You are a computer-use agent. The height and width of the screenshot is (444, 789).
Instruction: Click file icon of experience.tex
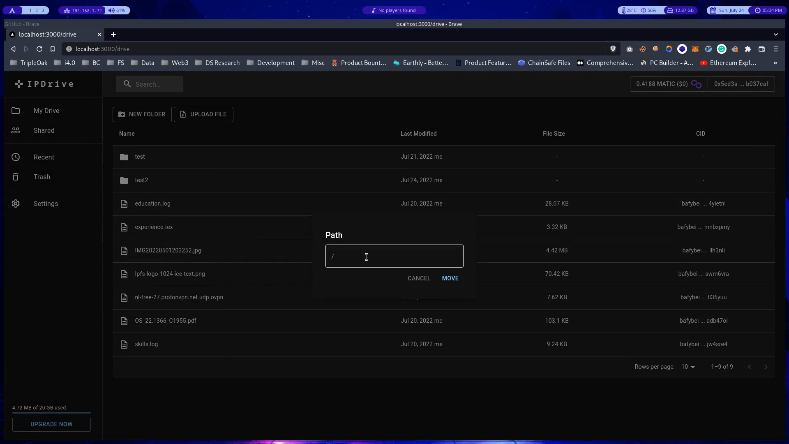(124, 227)
